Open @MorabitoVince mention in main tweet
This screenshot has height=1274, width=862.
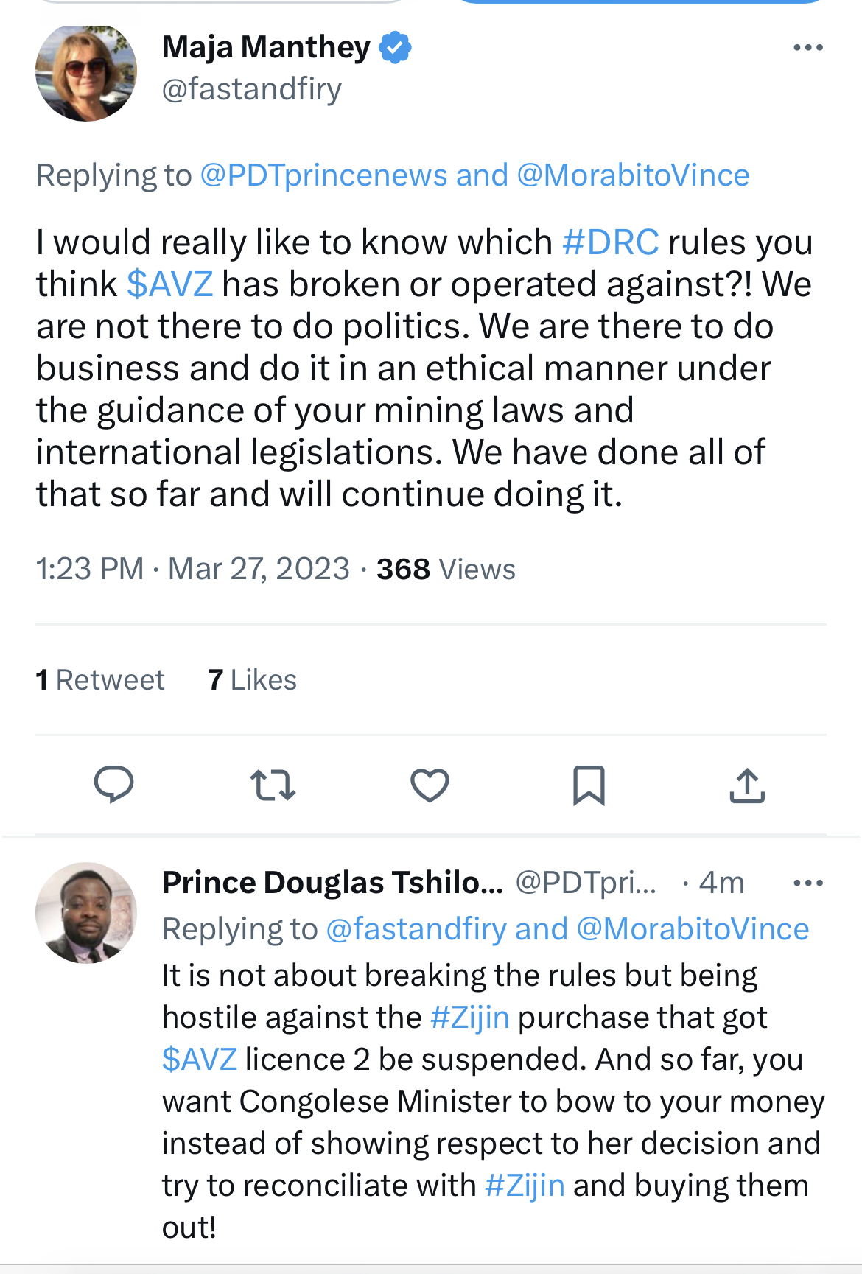tap(633, 175)
